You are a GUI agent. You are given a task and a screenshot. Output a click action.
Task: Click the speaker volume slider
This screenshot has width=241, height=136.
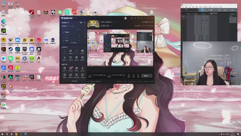[x=116, y=75]
